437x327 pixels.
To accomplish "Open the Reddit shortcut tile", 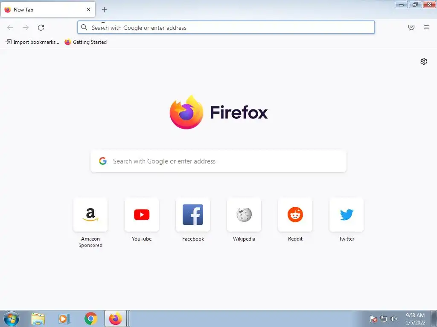I will pyautogui.click(x=295, y=215).
